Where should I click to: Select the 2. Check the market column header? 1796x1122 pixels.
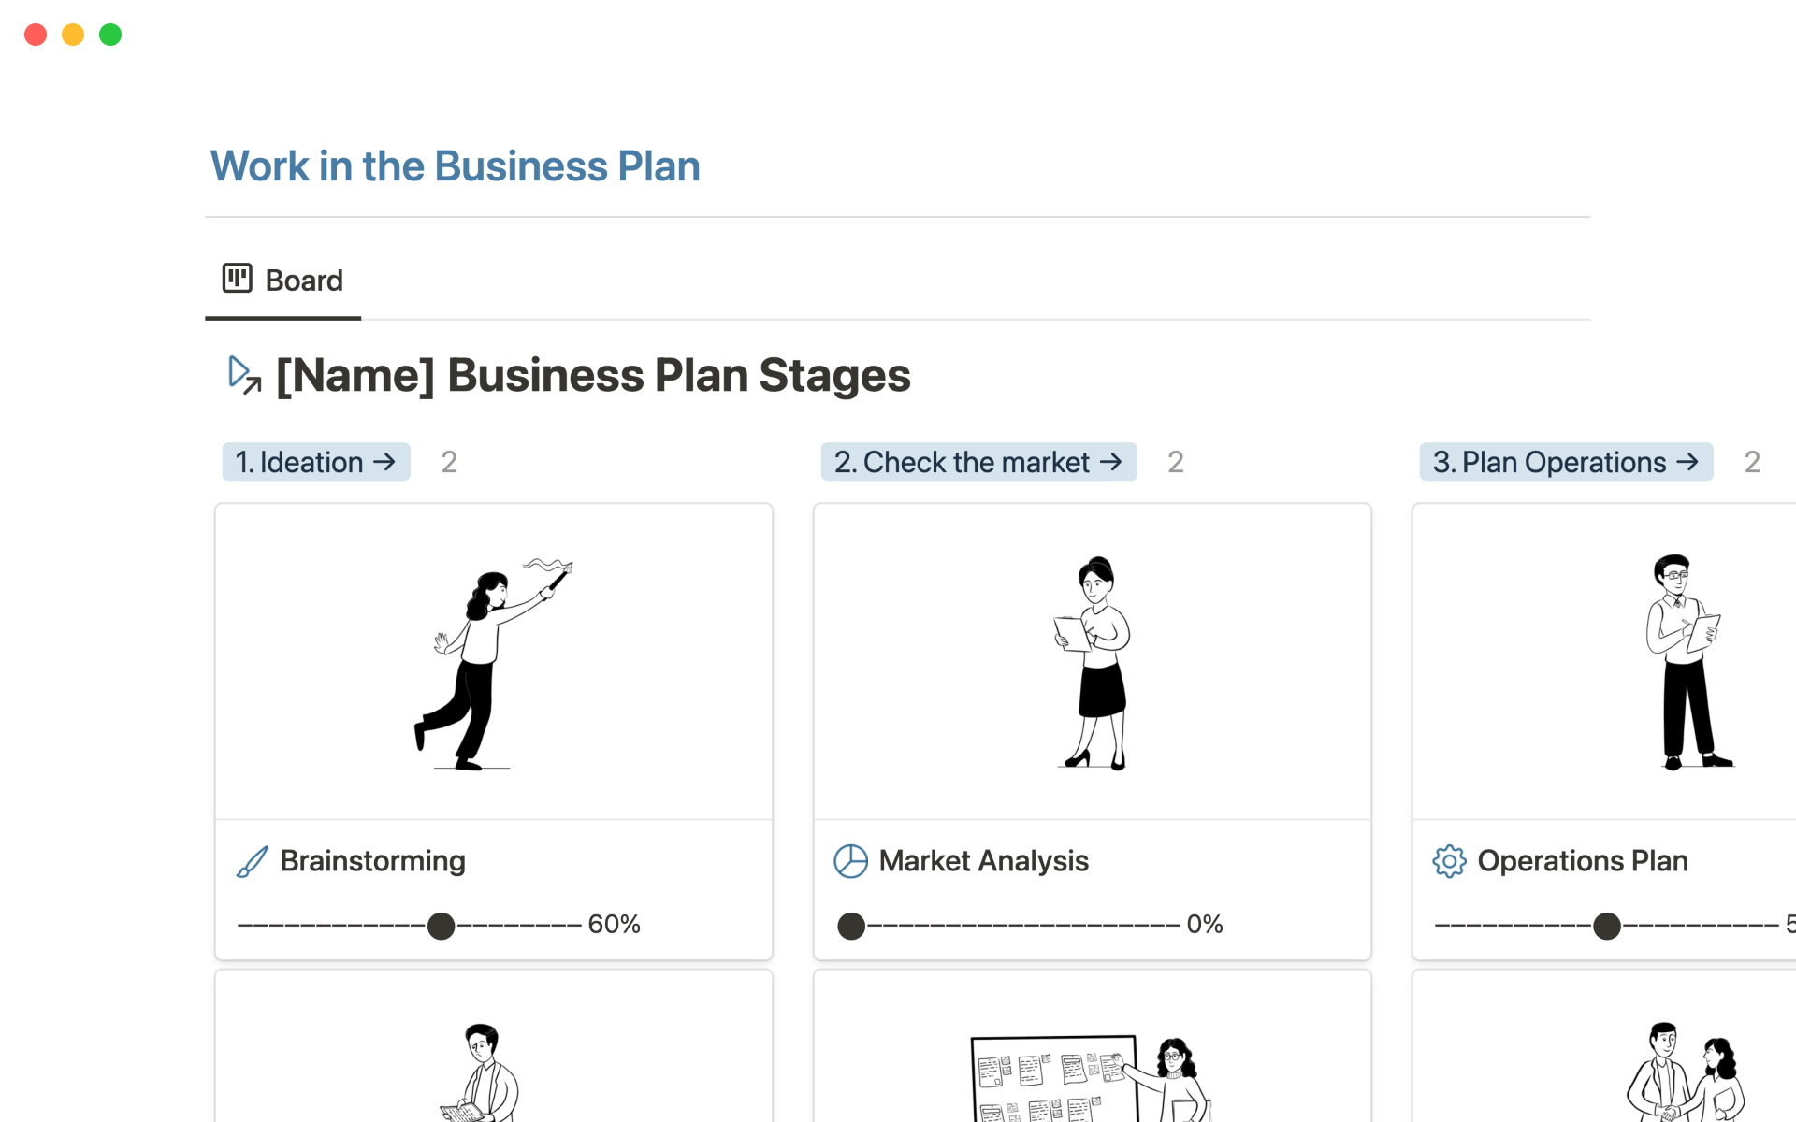click(x=962, y=462)
